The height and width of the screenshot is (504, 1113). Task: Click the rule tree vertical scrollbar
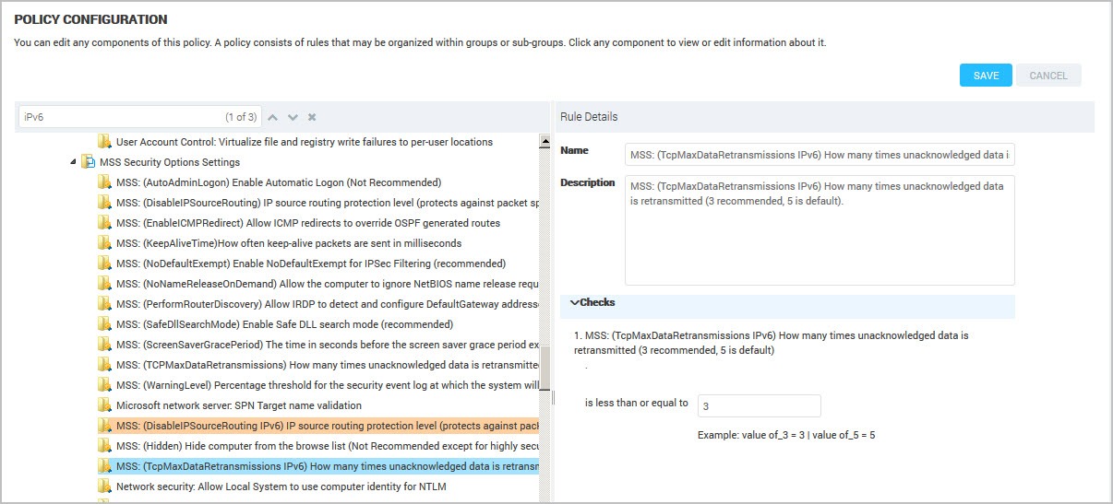click(x=545, y=369)
